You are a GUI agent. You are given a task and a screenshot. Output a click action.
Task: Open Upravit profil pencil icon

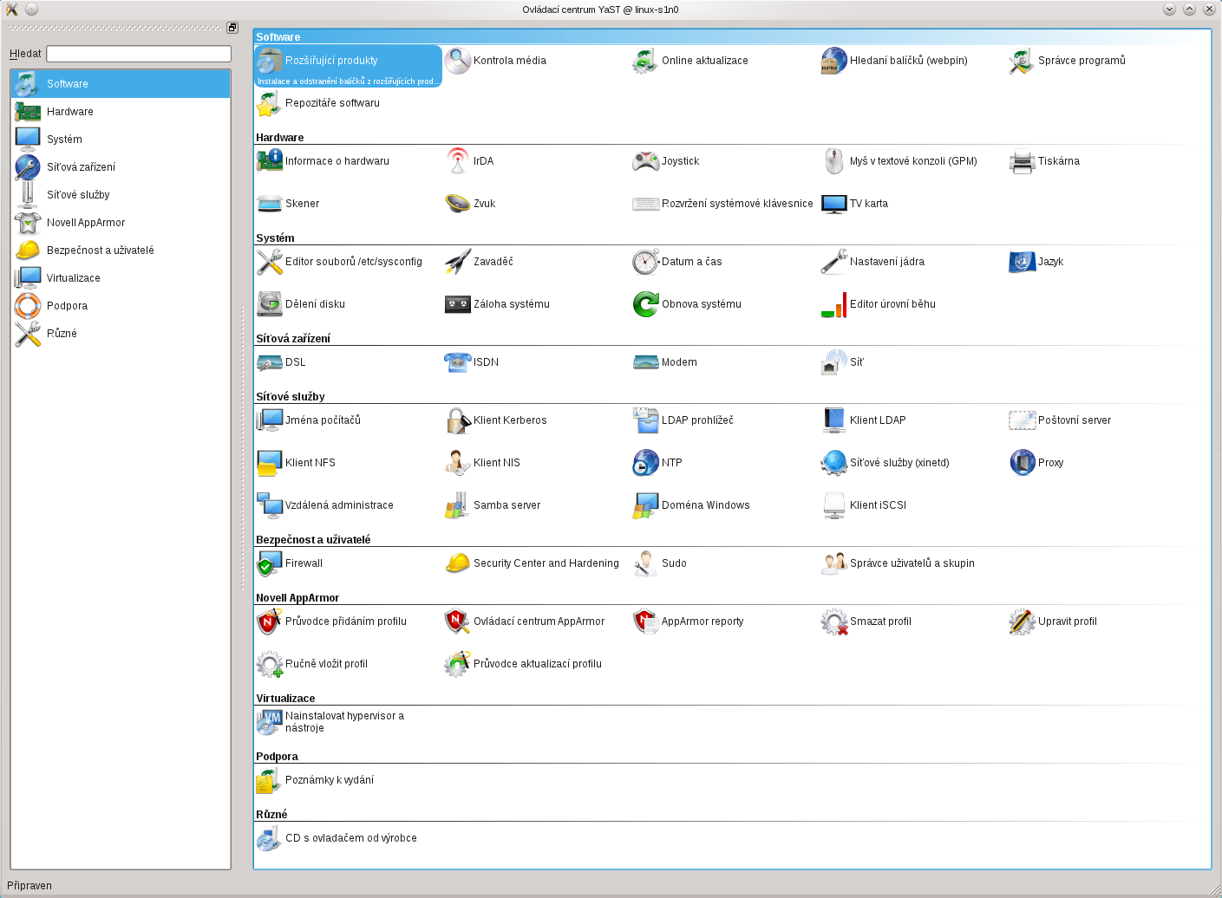(1022, 621)
